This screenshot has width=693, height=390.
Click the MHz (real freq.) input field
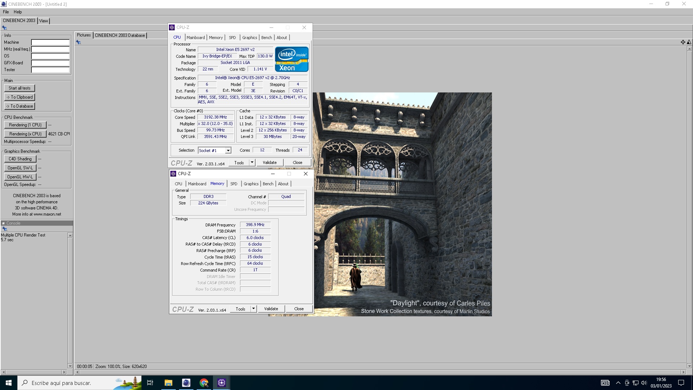click(50, 49)
